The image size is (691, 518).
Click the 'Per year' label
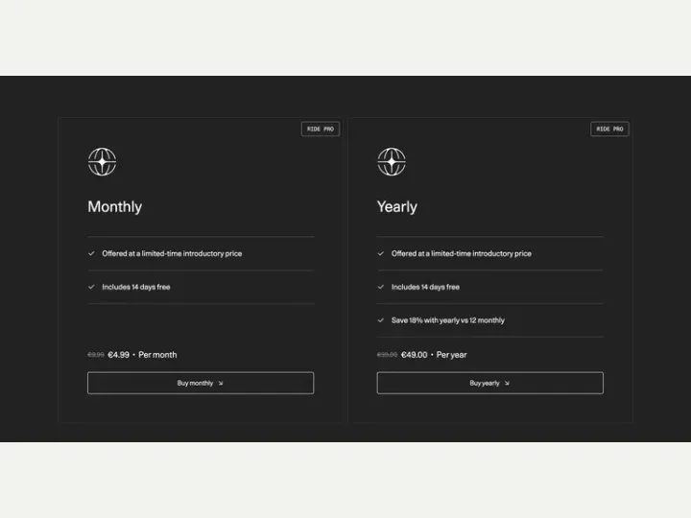[x=452, y=355]
